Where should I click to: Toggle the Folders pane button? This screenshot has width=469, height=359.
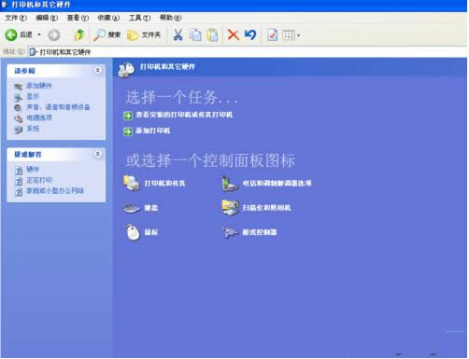tap(144, 35)
